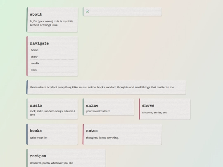Viewport: 223px width, 167px height.
Task: Click the about heading
Action: 36,14
